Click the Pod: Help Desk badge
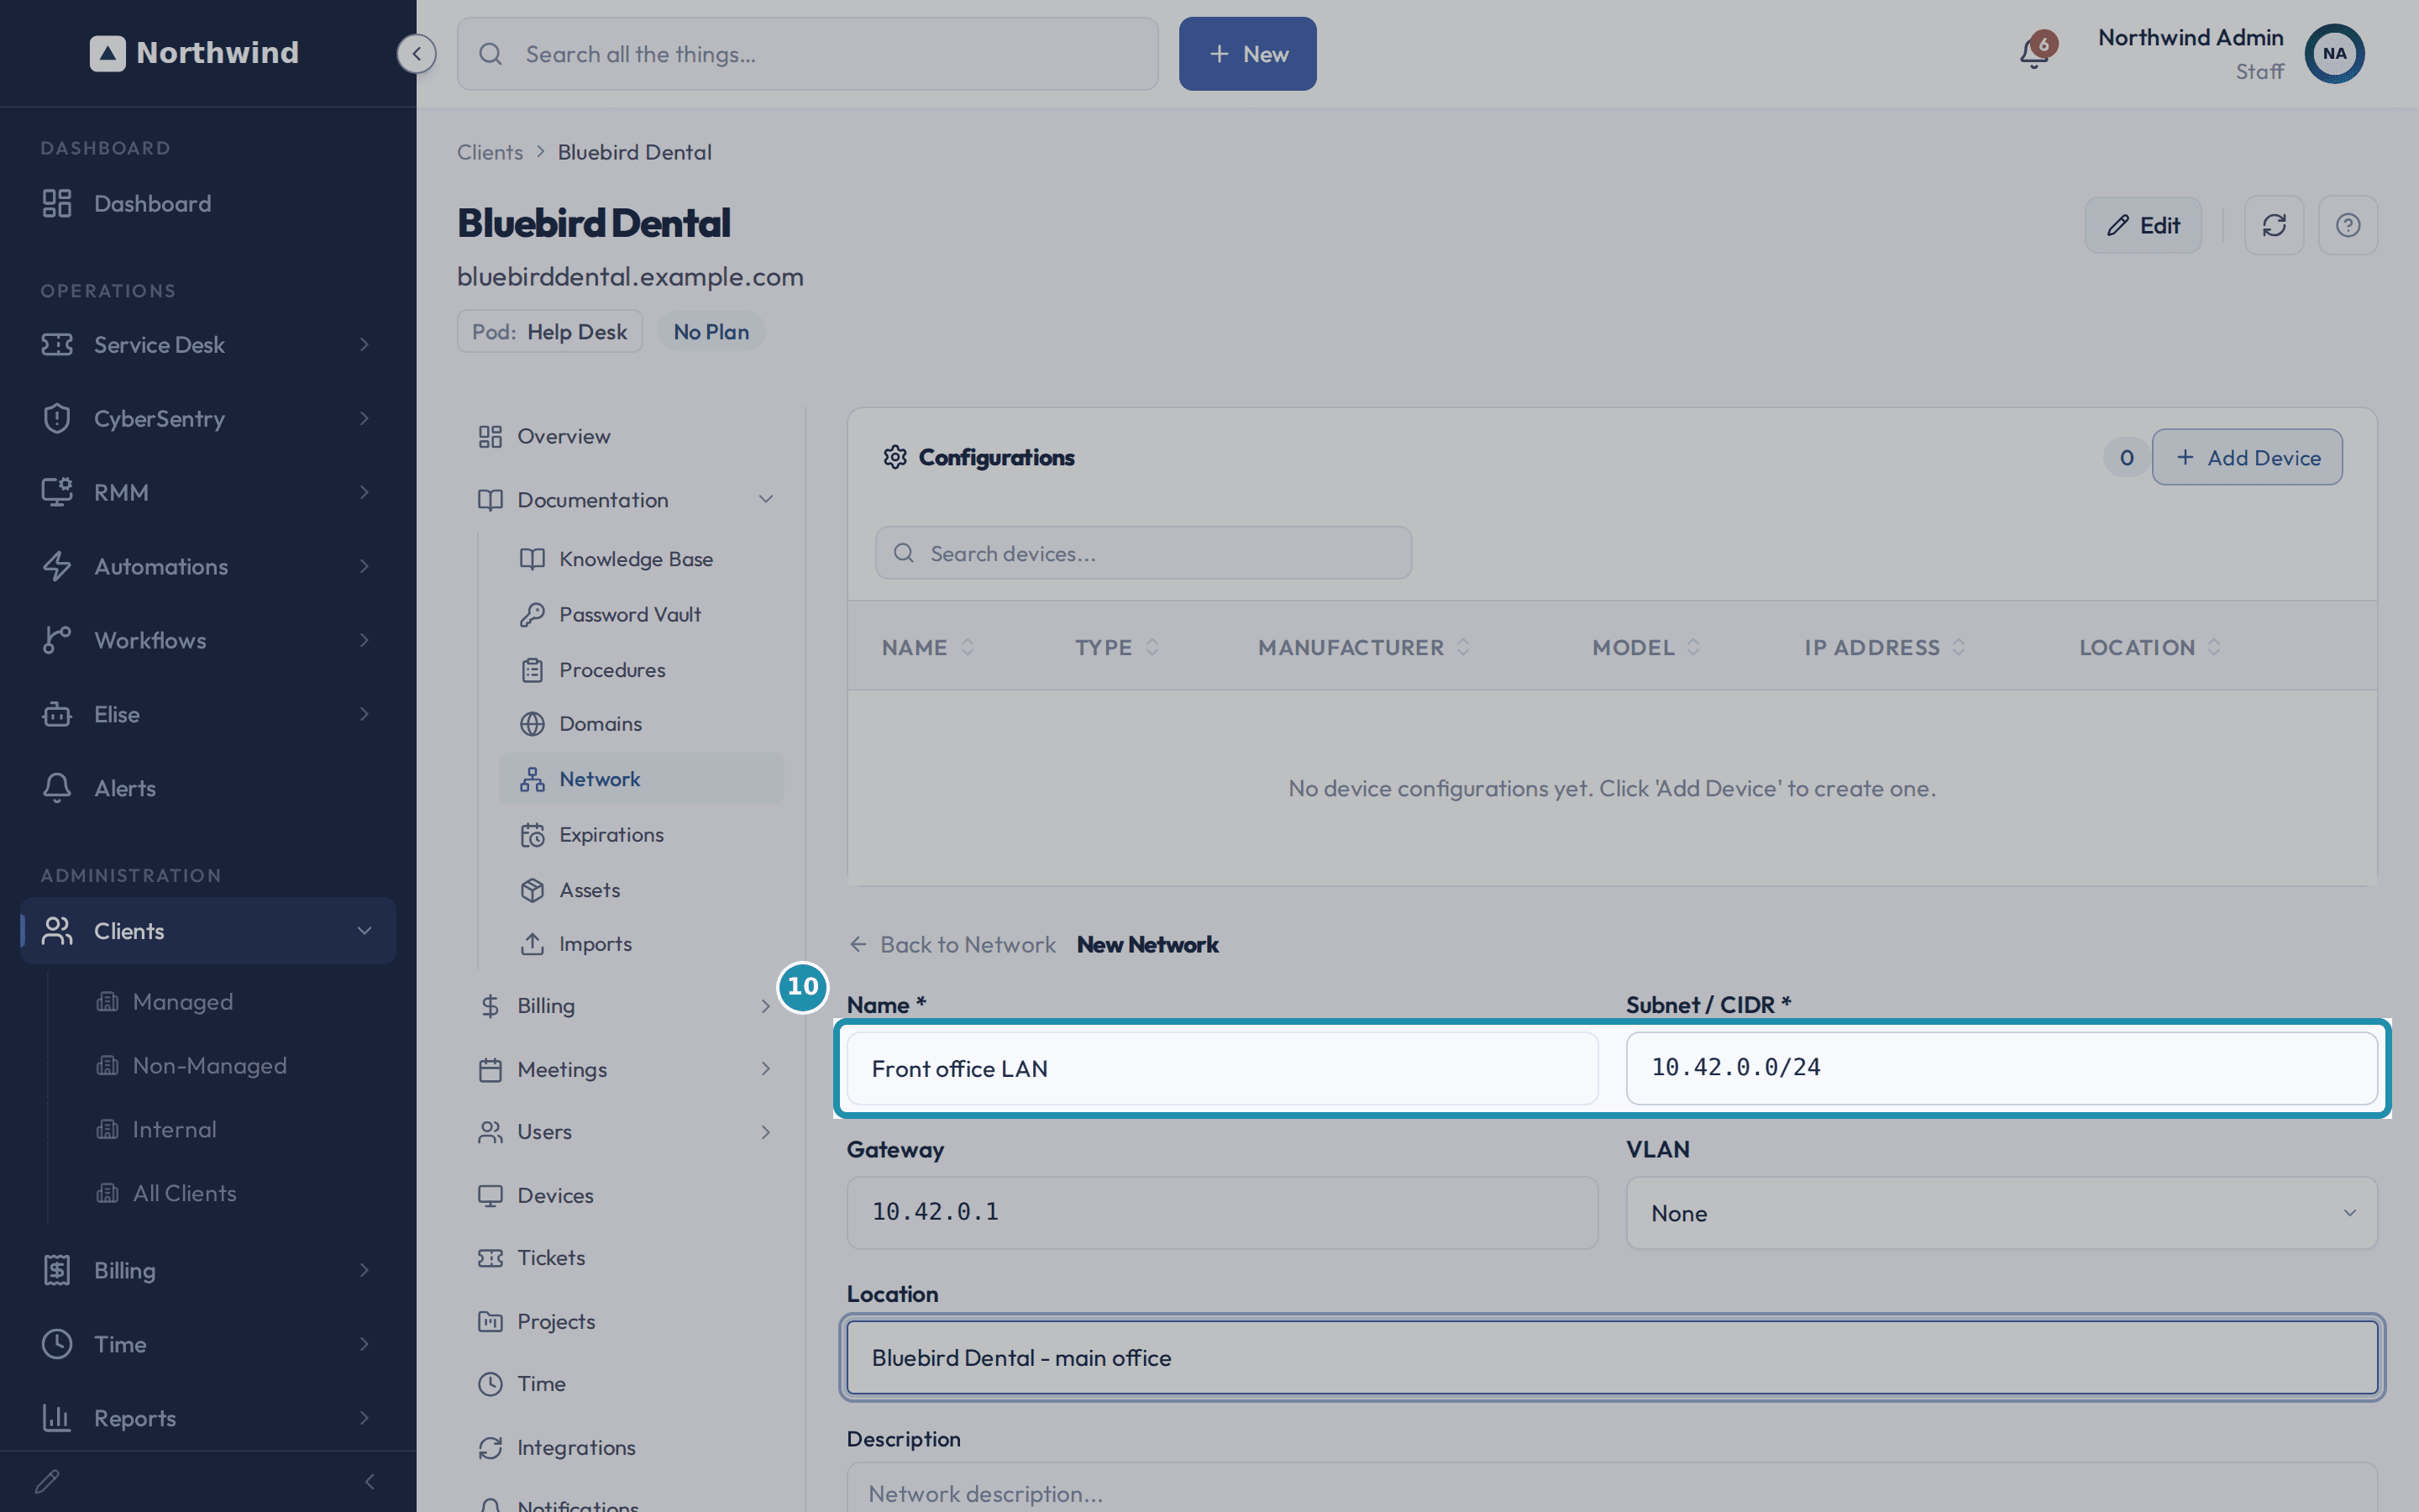Screen dimensions: 2419x1512 coord(550,332)
